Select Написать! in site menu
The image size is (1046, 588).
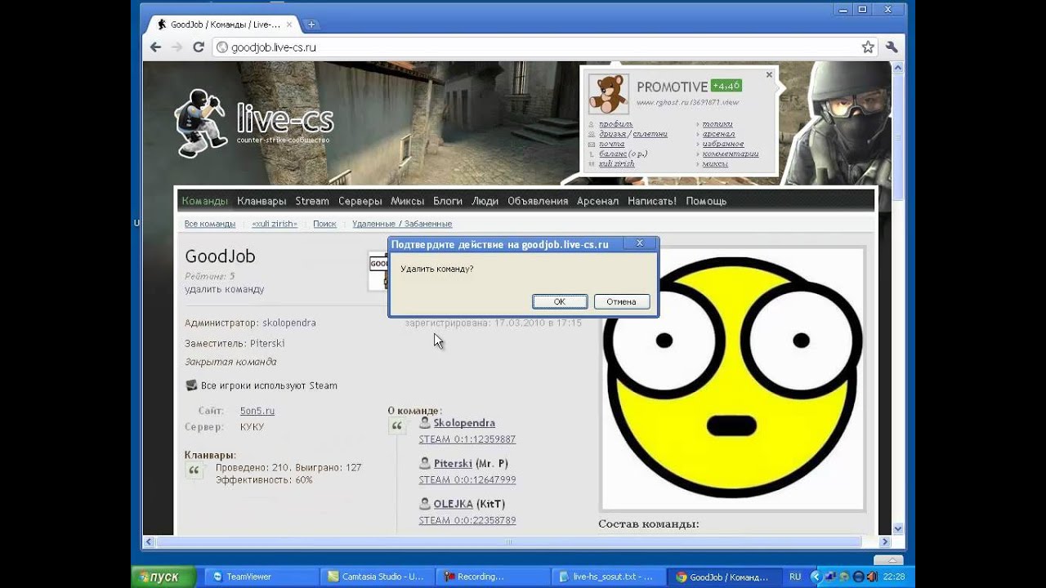pyautogui.click(x=652, y=201)
